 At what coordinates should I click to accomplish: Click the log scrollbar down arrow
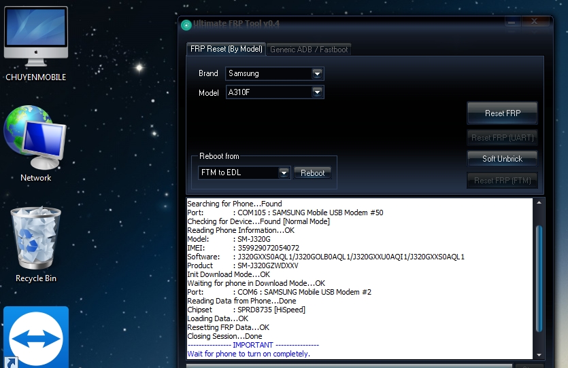pyautogui.click(x=539, y=355)
